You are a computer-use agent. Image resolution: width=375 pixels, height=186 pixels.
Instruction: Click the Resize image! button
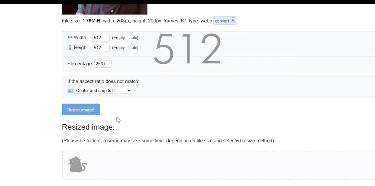click(x=81, y=110)
